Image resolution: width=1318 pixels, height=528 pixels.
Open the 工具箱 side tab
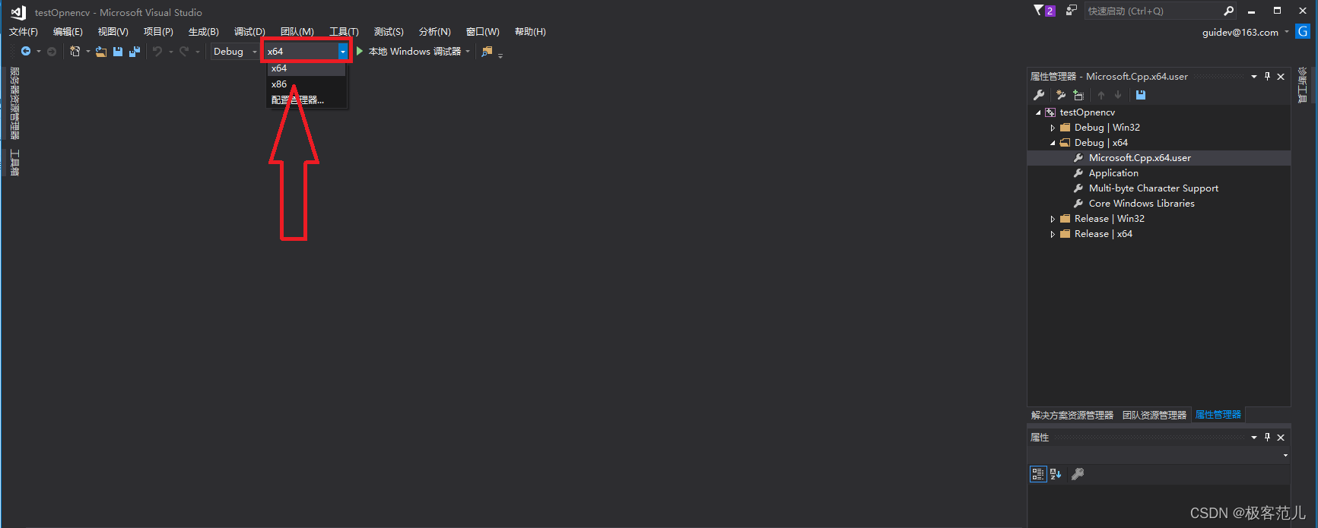14,163
